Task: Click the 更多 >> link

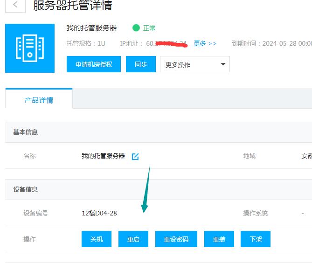Action: [205, 43]
